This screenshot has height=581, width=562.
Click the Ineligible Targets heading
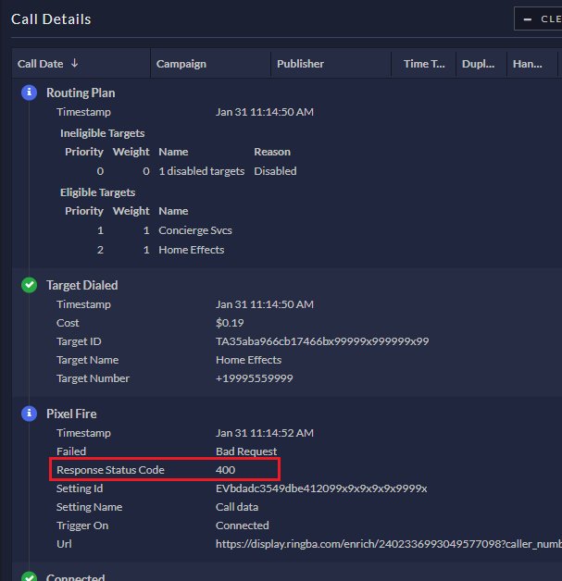pos(103,133)
